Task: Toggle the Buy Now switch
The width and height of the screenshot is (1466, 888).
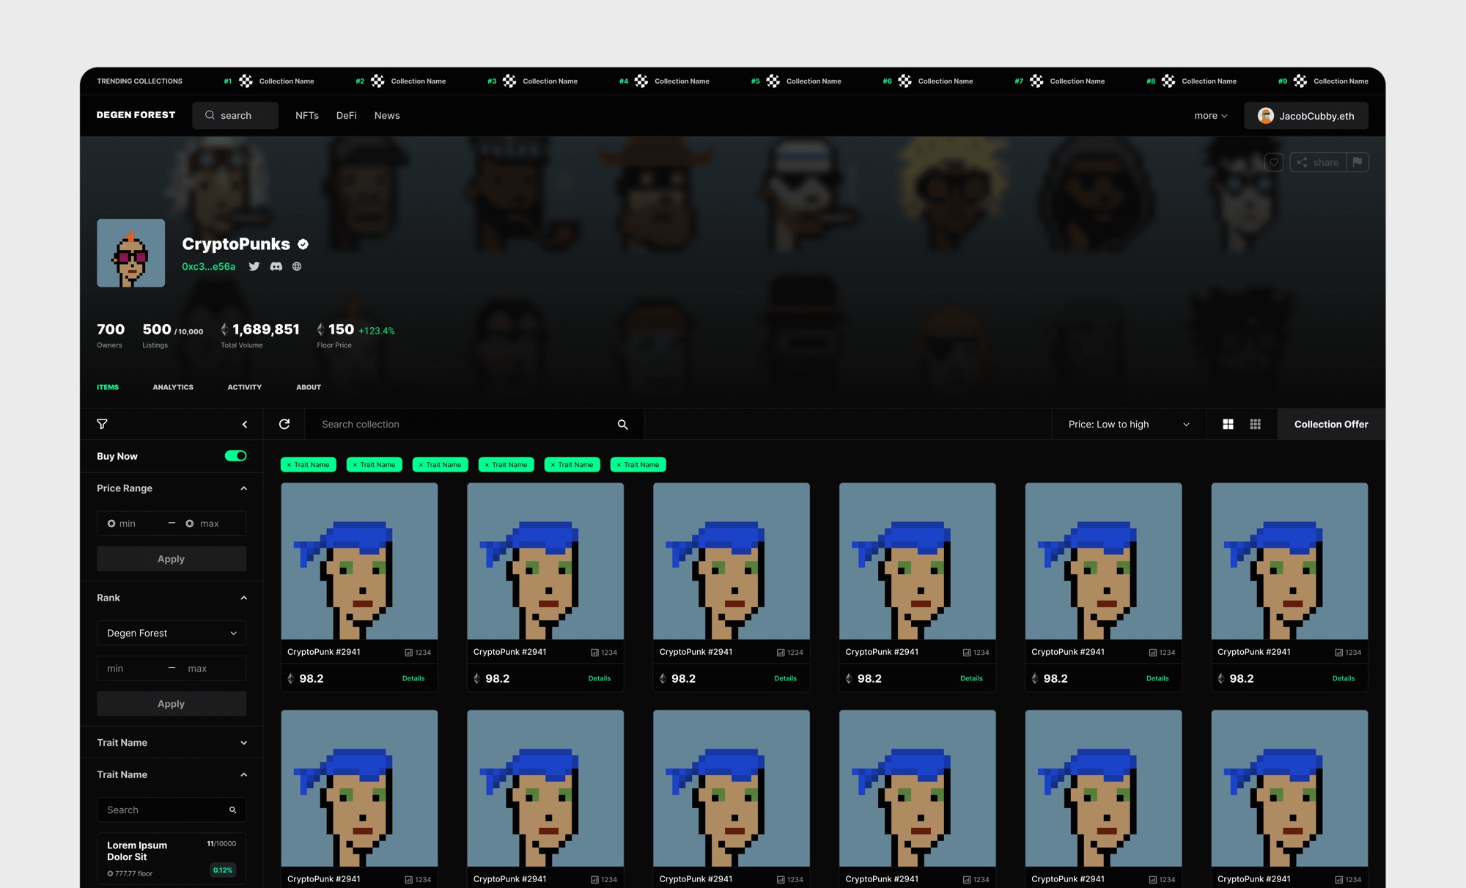Action: pos(235,456)
